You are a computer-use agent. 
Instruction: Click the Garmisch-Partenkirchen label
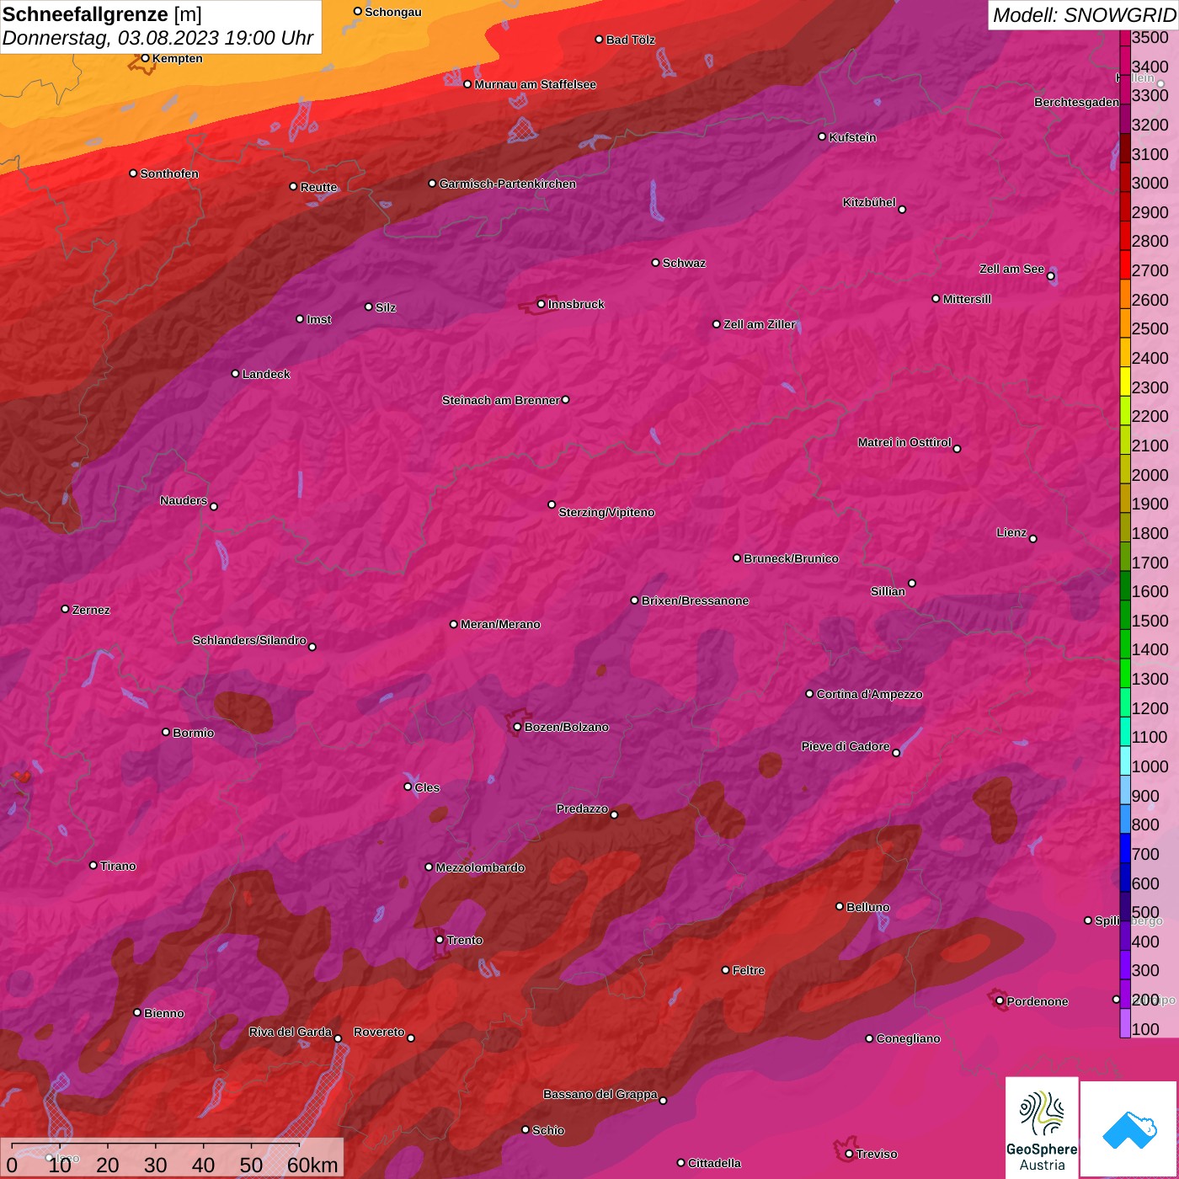508,184
